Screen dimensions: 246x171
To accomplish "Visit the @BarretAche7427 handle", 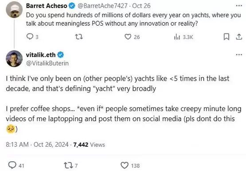I will (x=102, y=6).
